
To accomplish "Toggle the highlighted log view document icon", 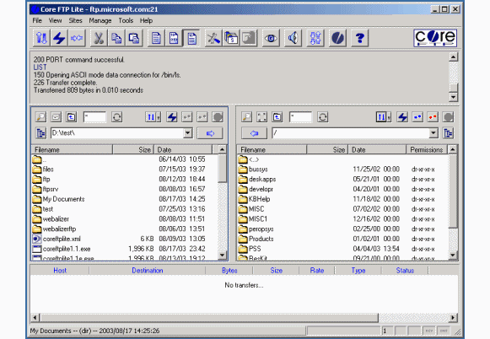I will pos(191,38).
